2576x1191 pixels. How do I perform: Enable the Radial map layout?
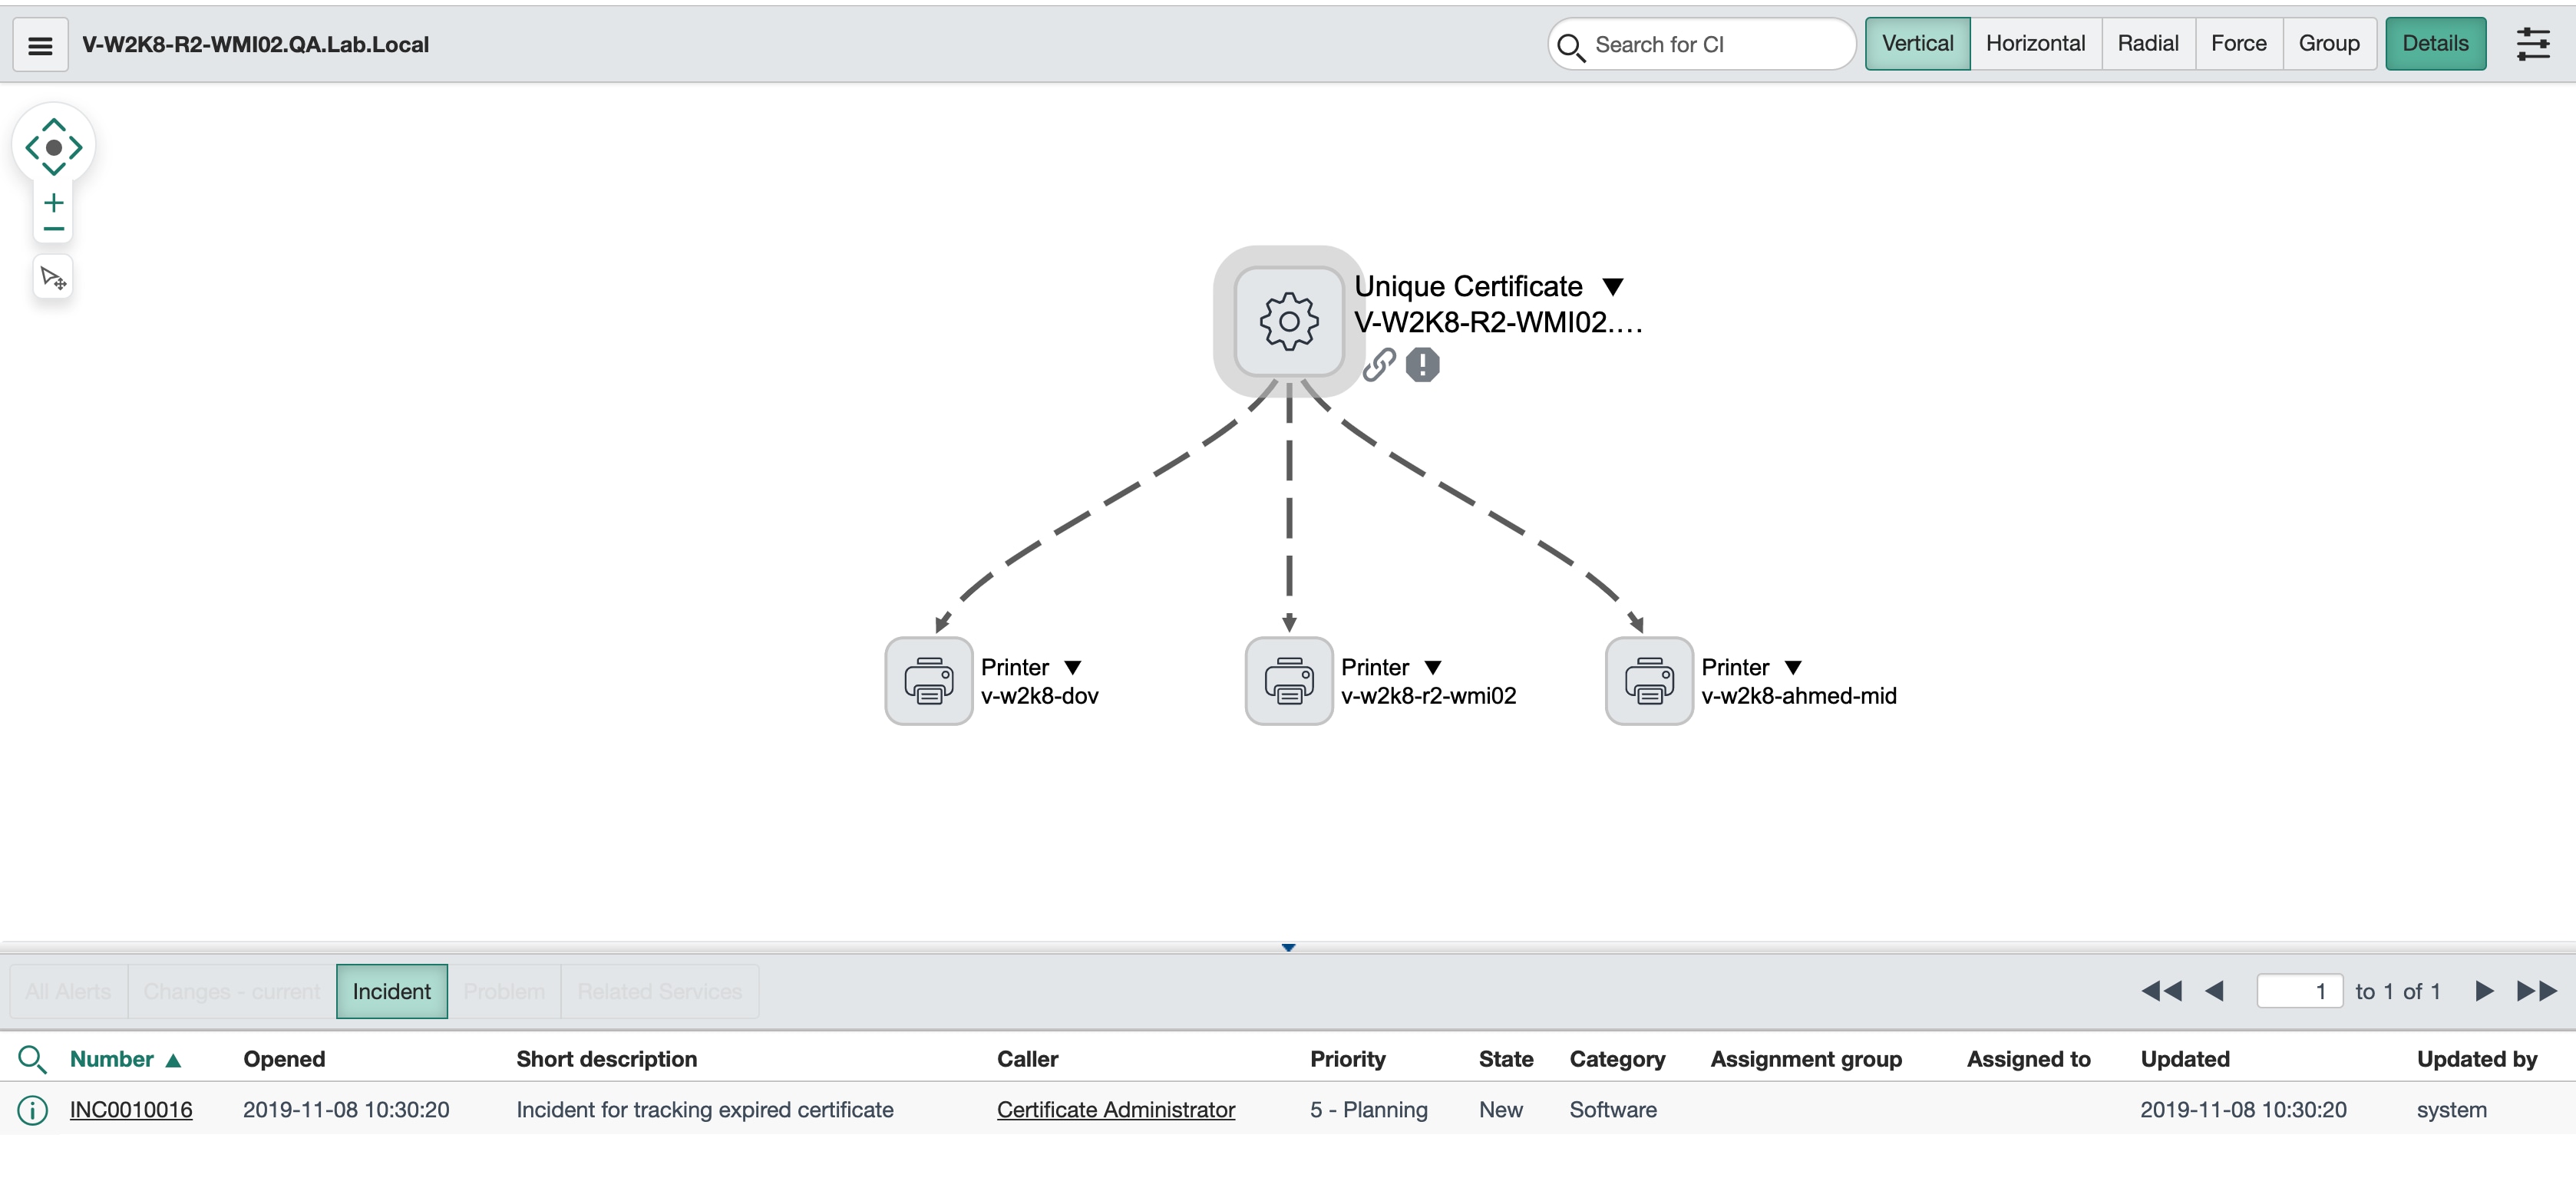point(2148,43)
